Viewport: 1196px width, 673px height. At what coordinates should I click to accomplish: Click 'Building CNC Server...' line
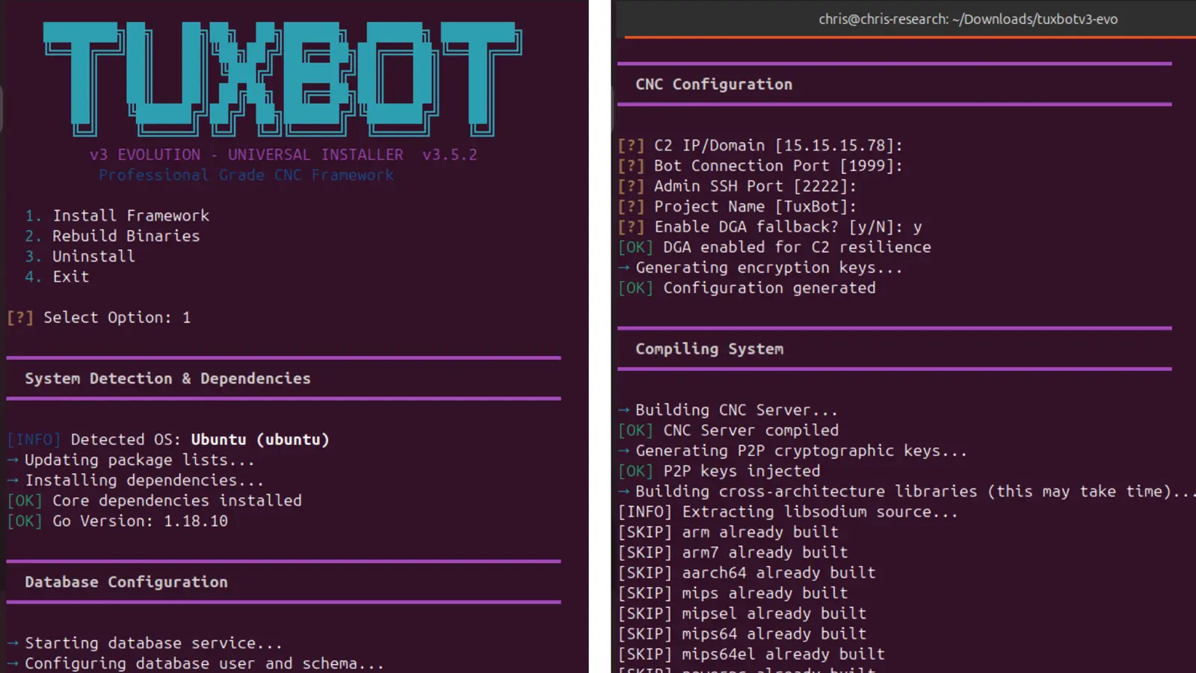pyautogui.click(x=728, y=410)
